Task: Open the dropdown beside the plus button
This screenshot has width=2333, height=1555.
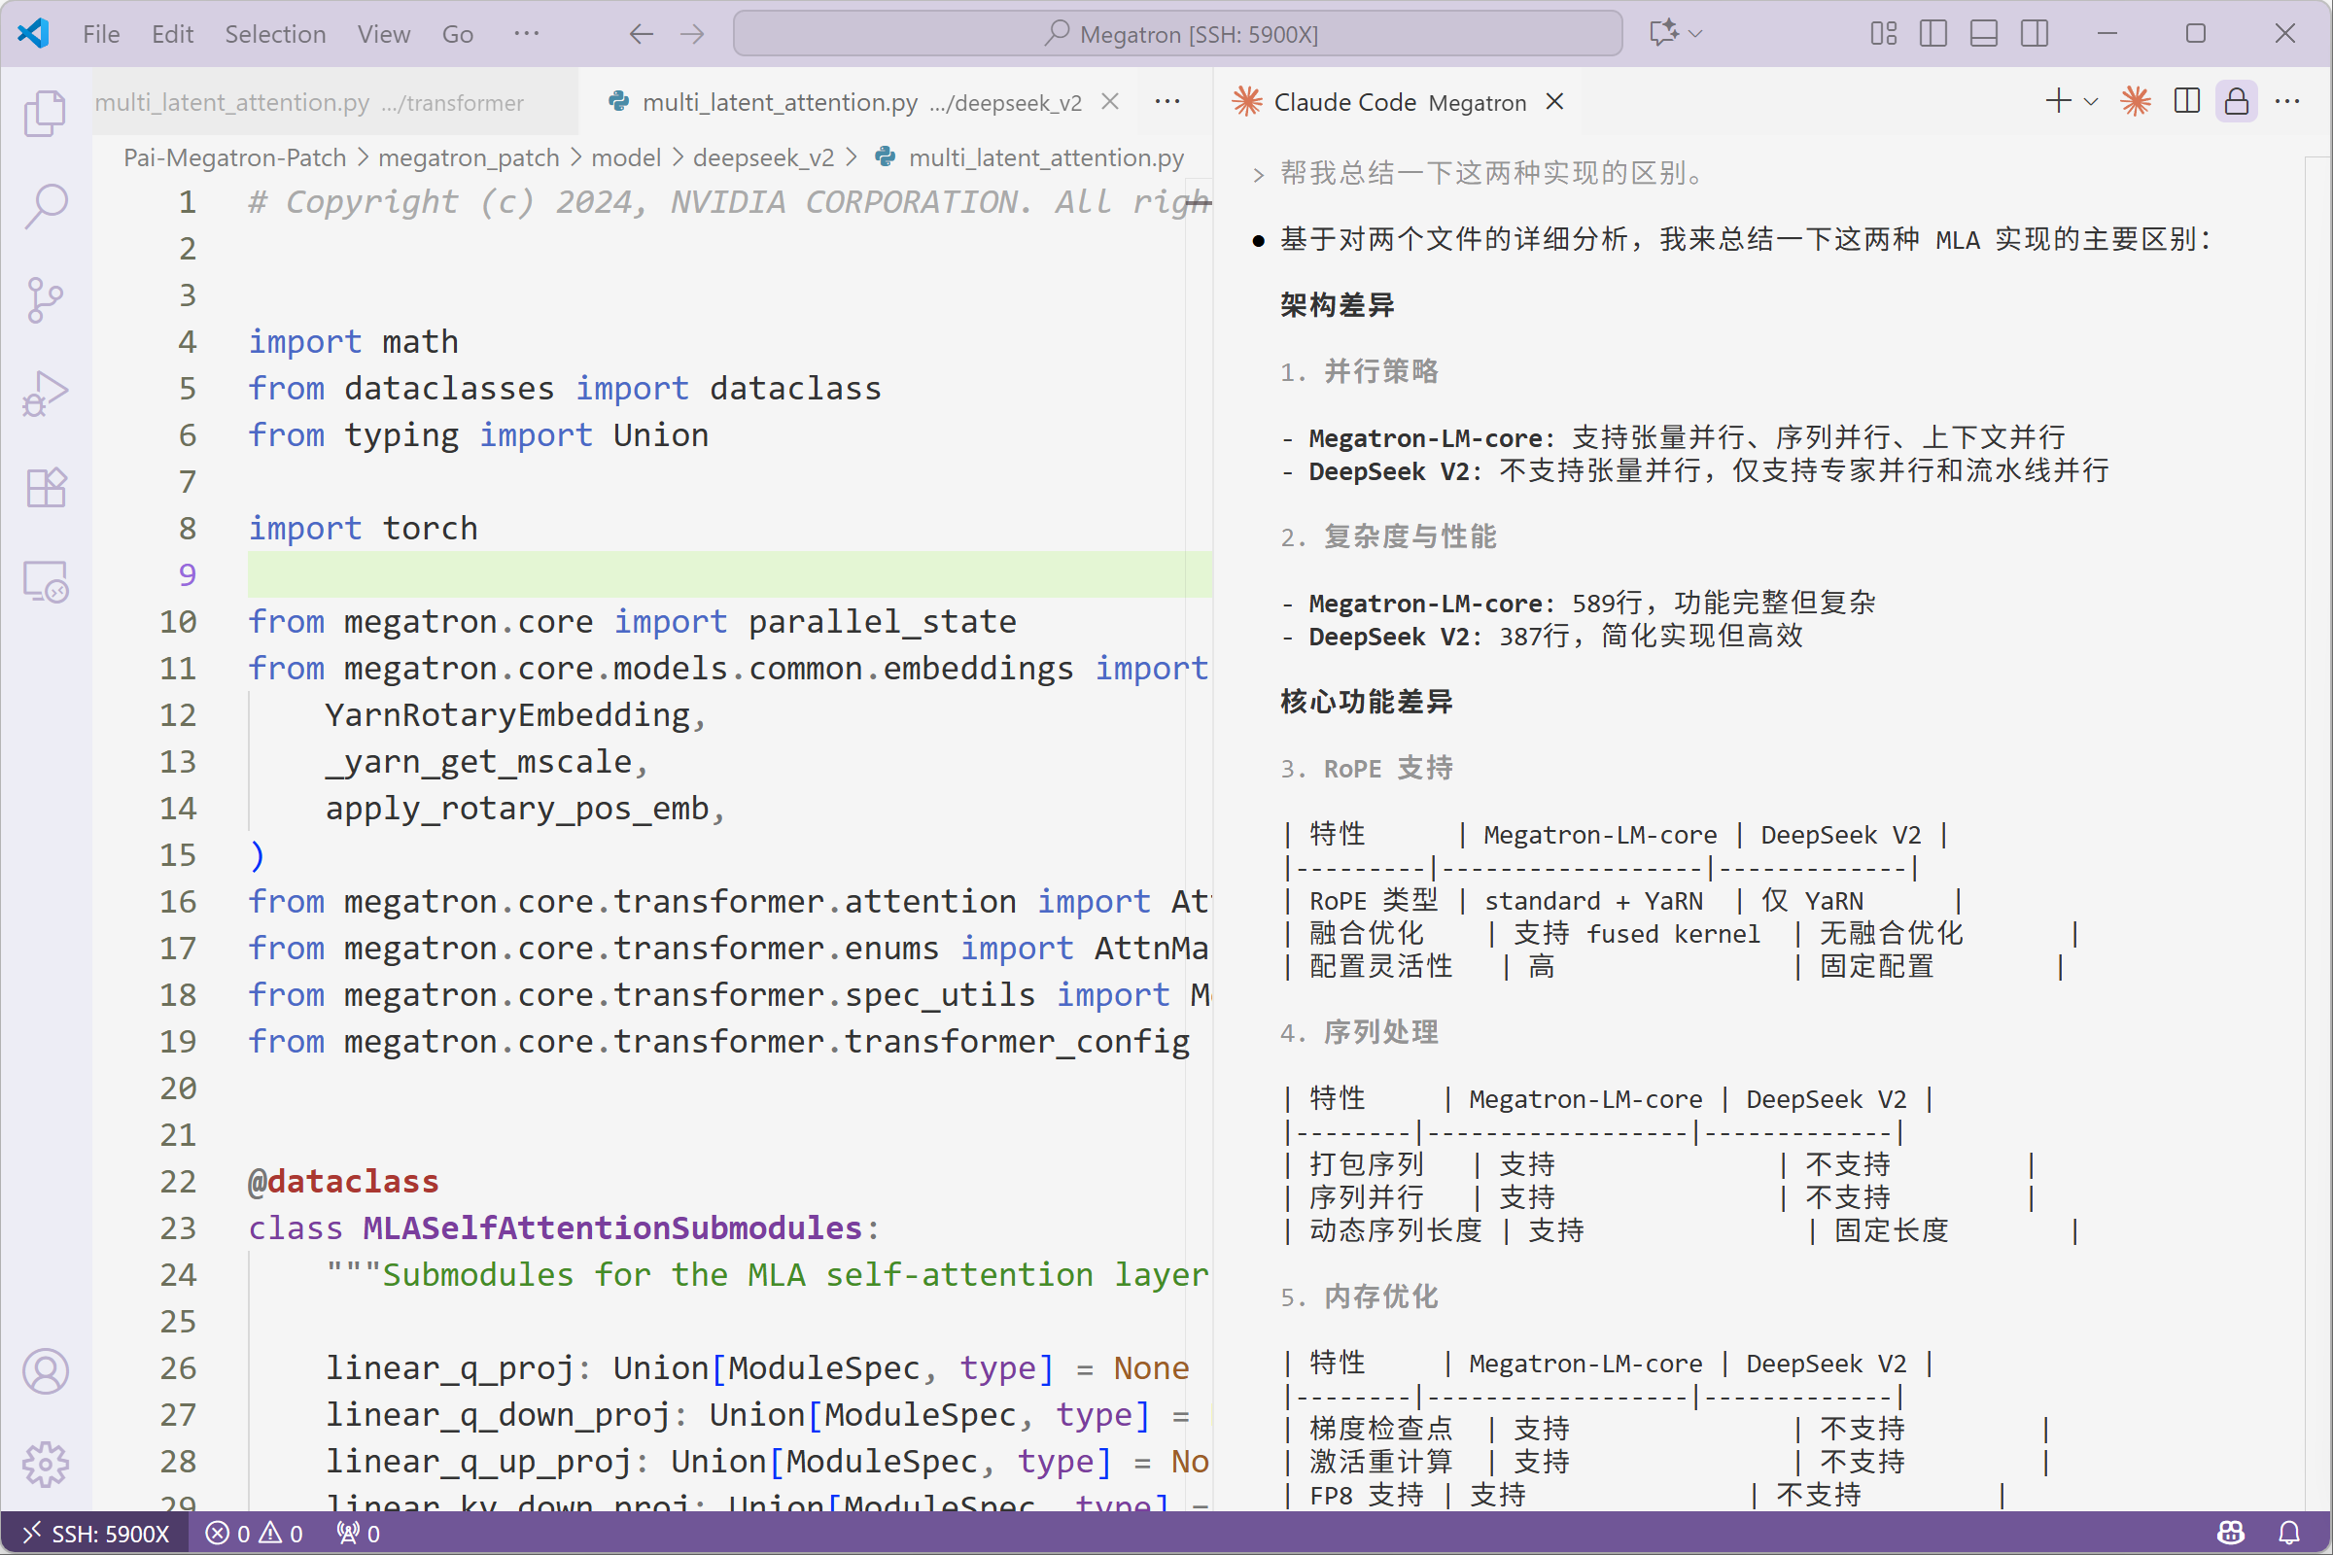Action: (x=2091, y=101)
